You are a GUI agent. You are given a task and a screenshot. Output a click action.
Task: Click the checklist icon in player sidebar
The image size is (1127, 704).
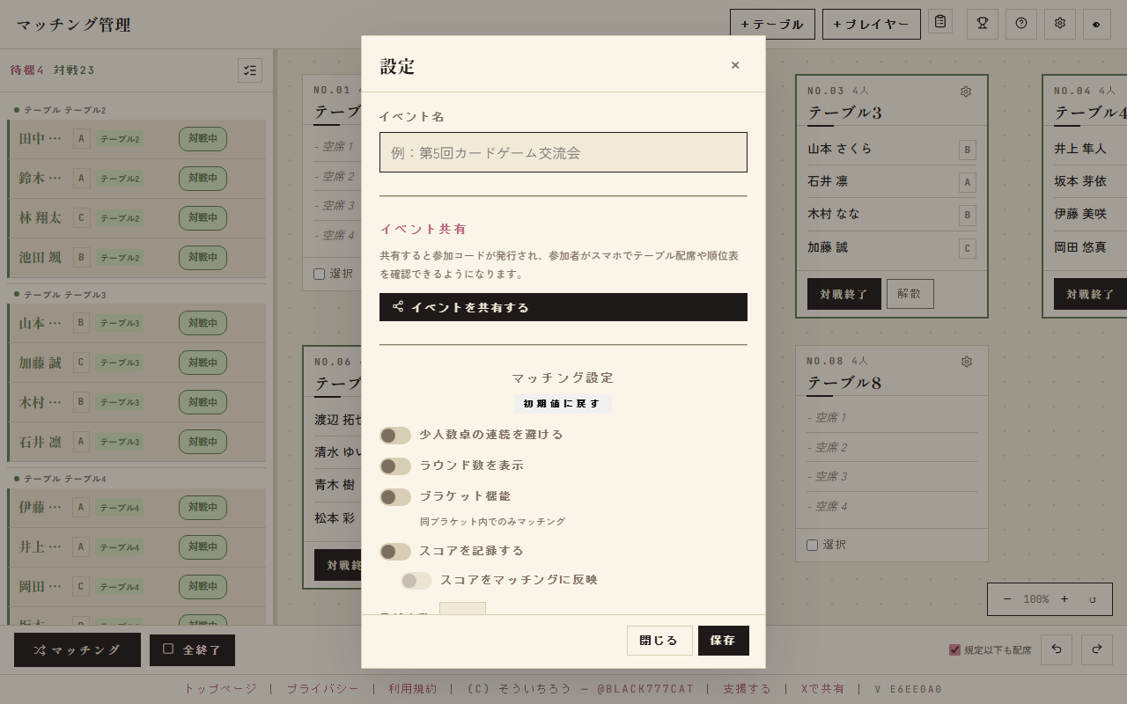pos(250,70)
